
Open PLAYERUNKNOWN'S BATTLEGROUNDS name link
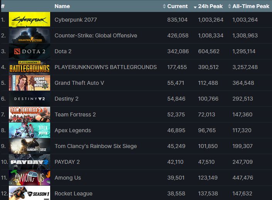click(106, 67)
